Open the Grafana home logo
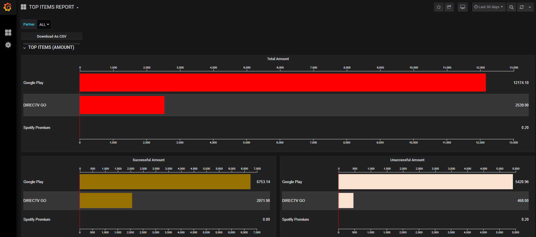 click(x=8, y=7)
